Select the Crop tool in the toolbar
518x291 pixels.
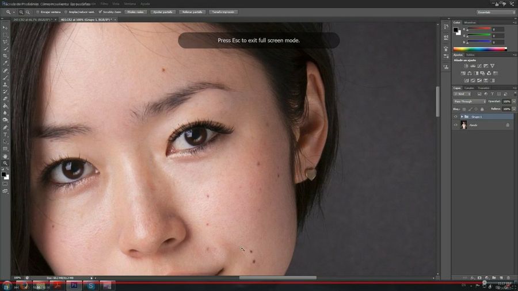point(5,56)
